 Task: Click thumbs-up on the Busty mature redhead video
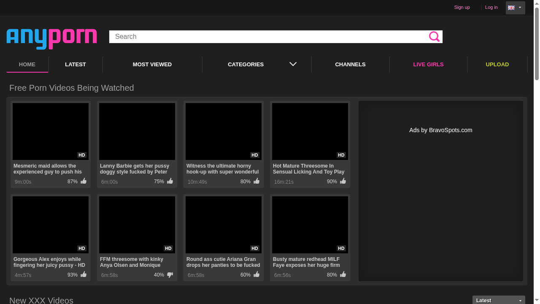pos(343,274)
